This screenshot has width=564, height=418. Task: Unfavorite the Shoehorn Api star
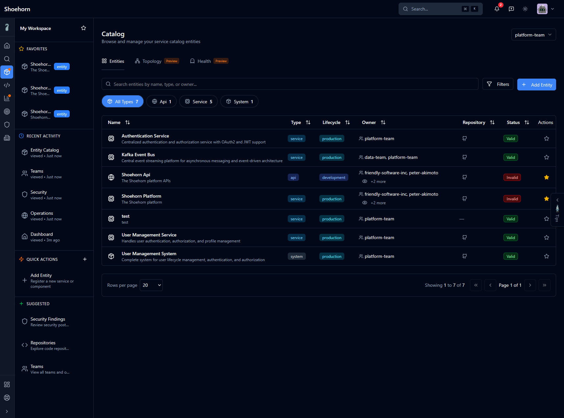[546, 177]
